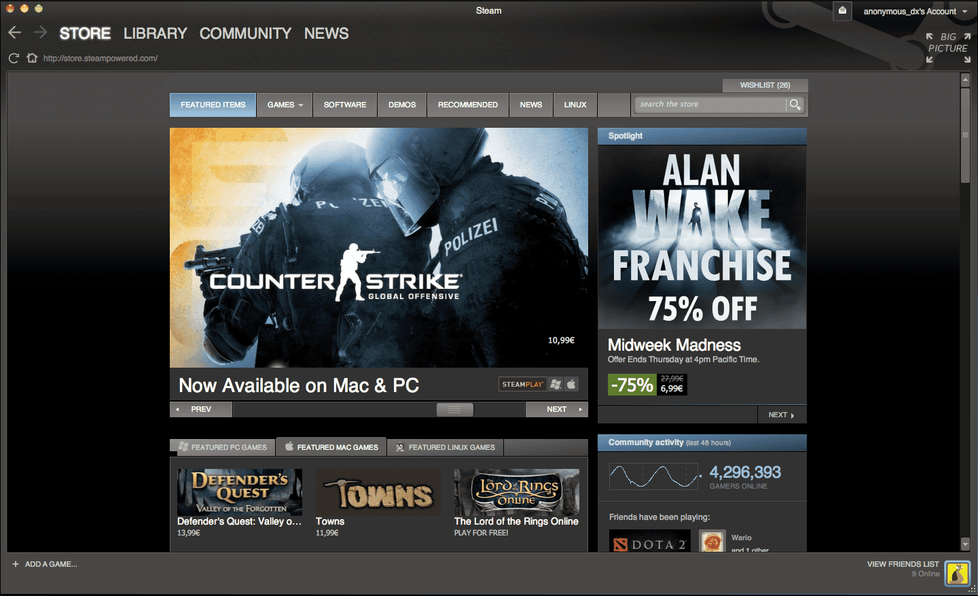Click the friends list avatar icon
Viewport: 978px width, 596px height.
957,574
